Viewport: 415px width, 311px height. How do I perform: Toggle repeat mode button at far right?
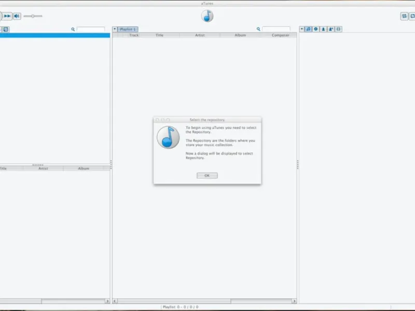tap(412, 16)
